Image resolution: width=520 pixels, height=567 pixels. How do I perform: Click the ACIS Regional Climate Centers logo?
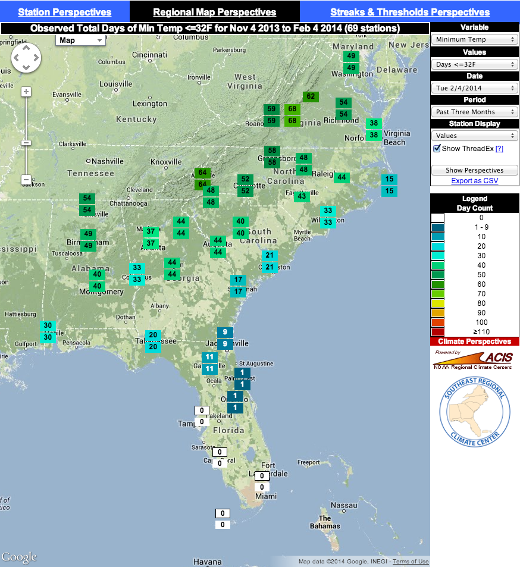click(x=474, y=359)
